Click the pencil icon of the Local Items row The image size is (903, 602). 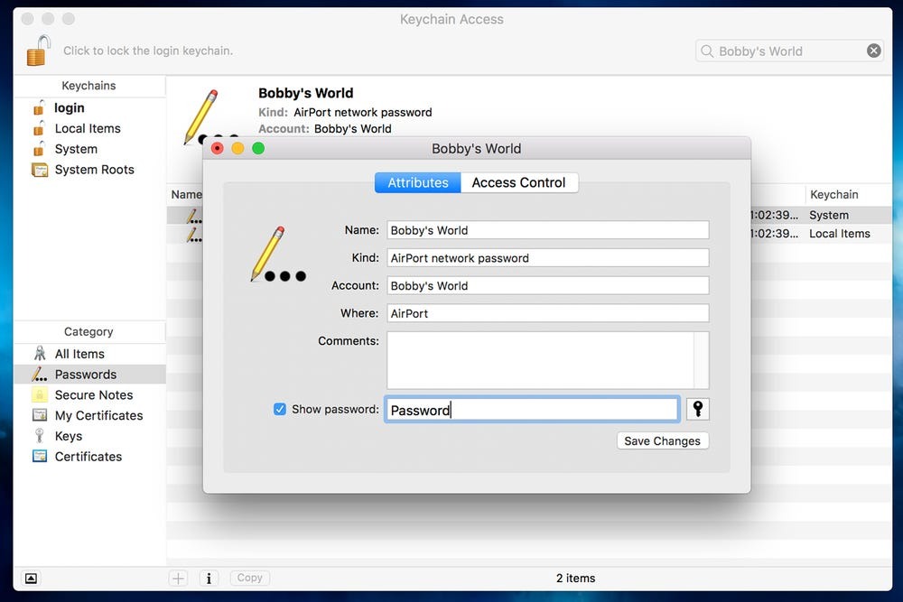193,235
